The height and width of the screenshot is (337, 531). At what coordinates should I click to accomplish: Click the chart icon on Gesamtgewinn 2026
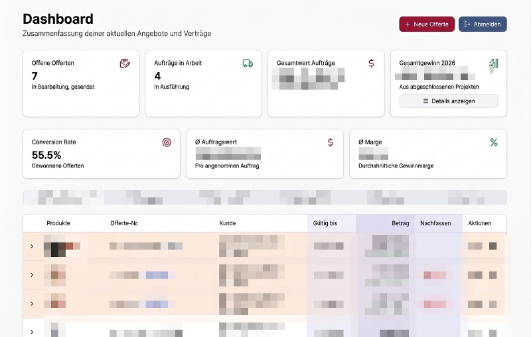pos(494,63)
